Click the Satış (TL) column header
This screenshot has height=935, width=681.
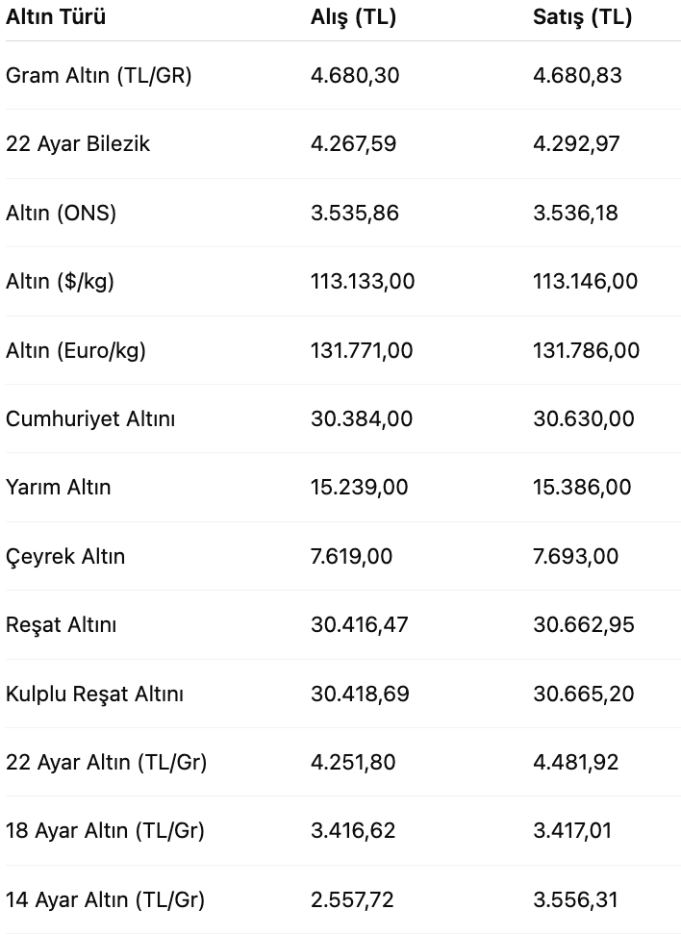pos(582,16)
